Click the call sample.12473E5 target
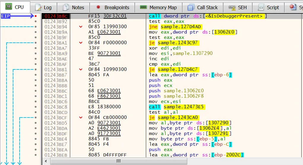Image resolution: width=303 pixels, height=165 pixels. (x=184, y=107)
